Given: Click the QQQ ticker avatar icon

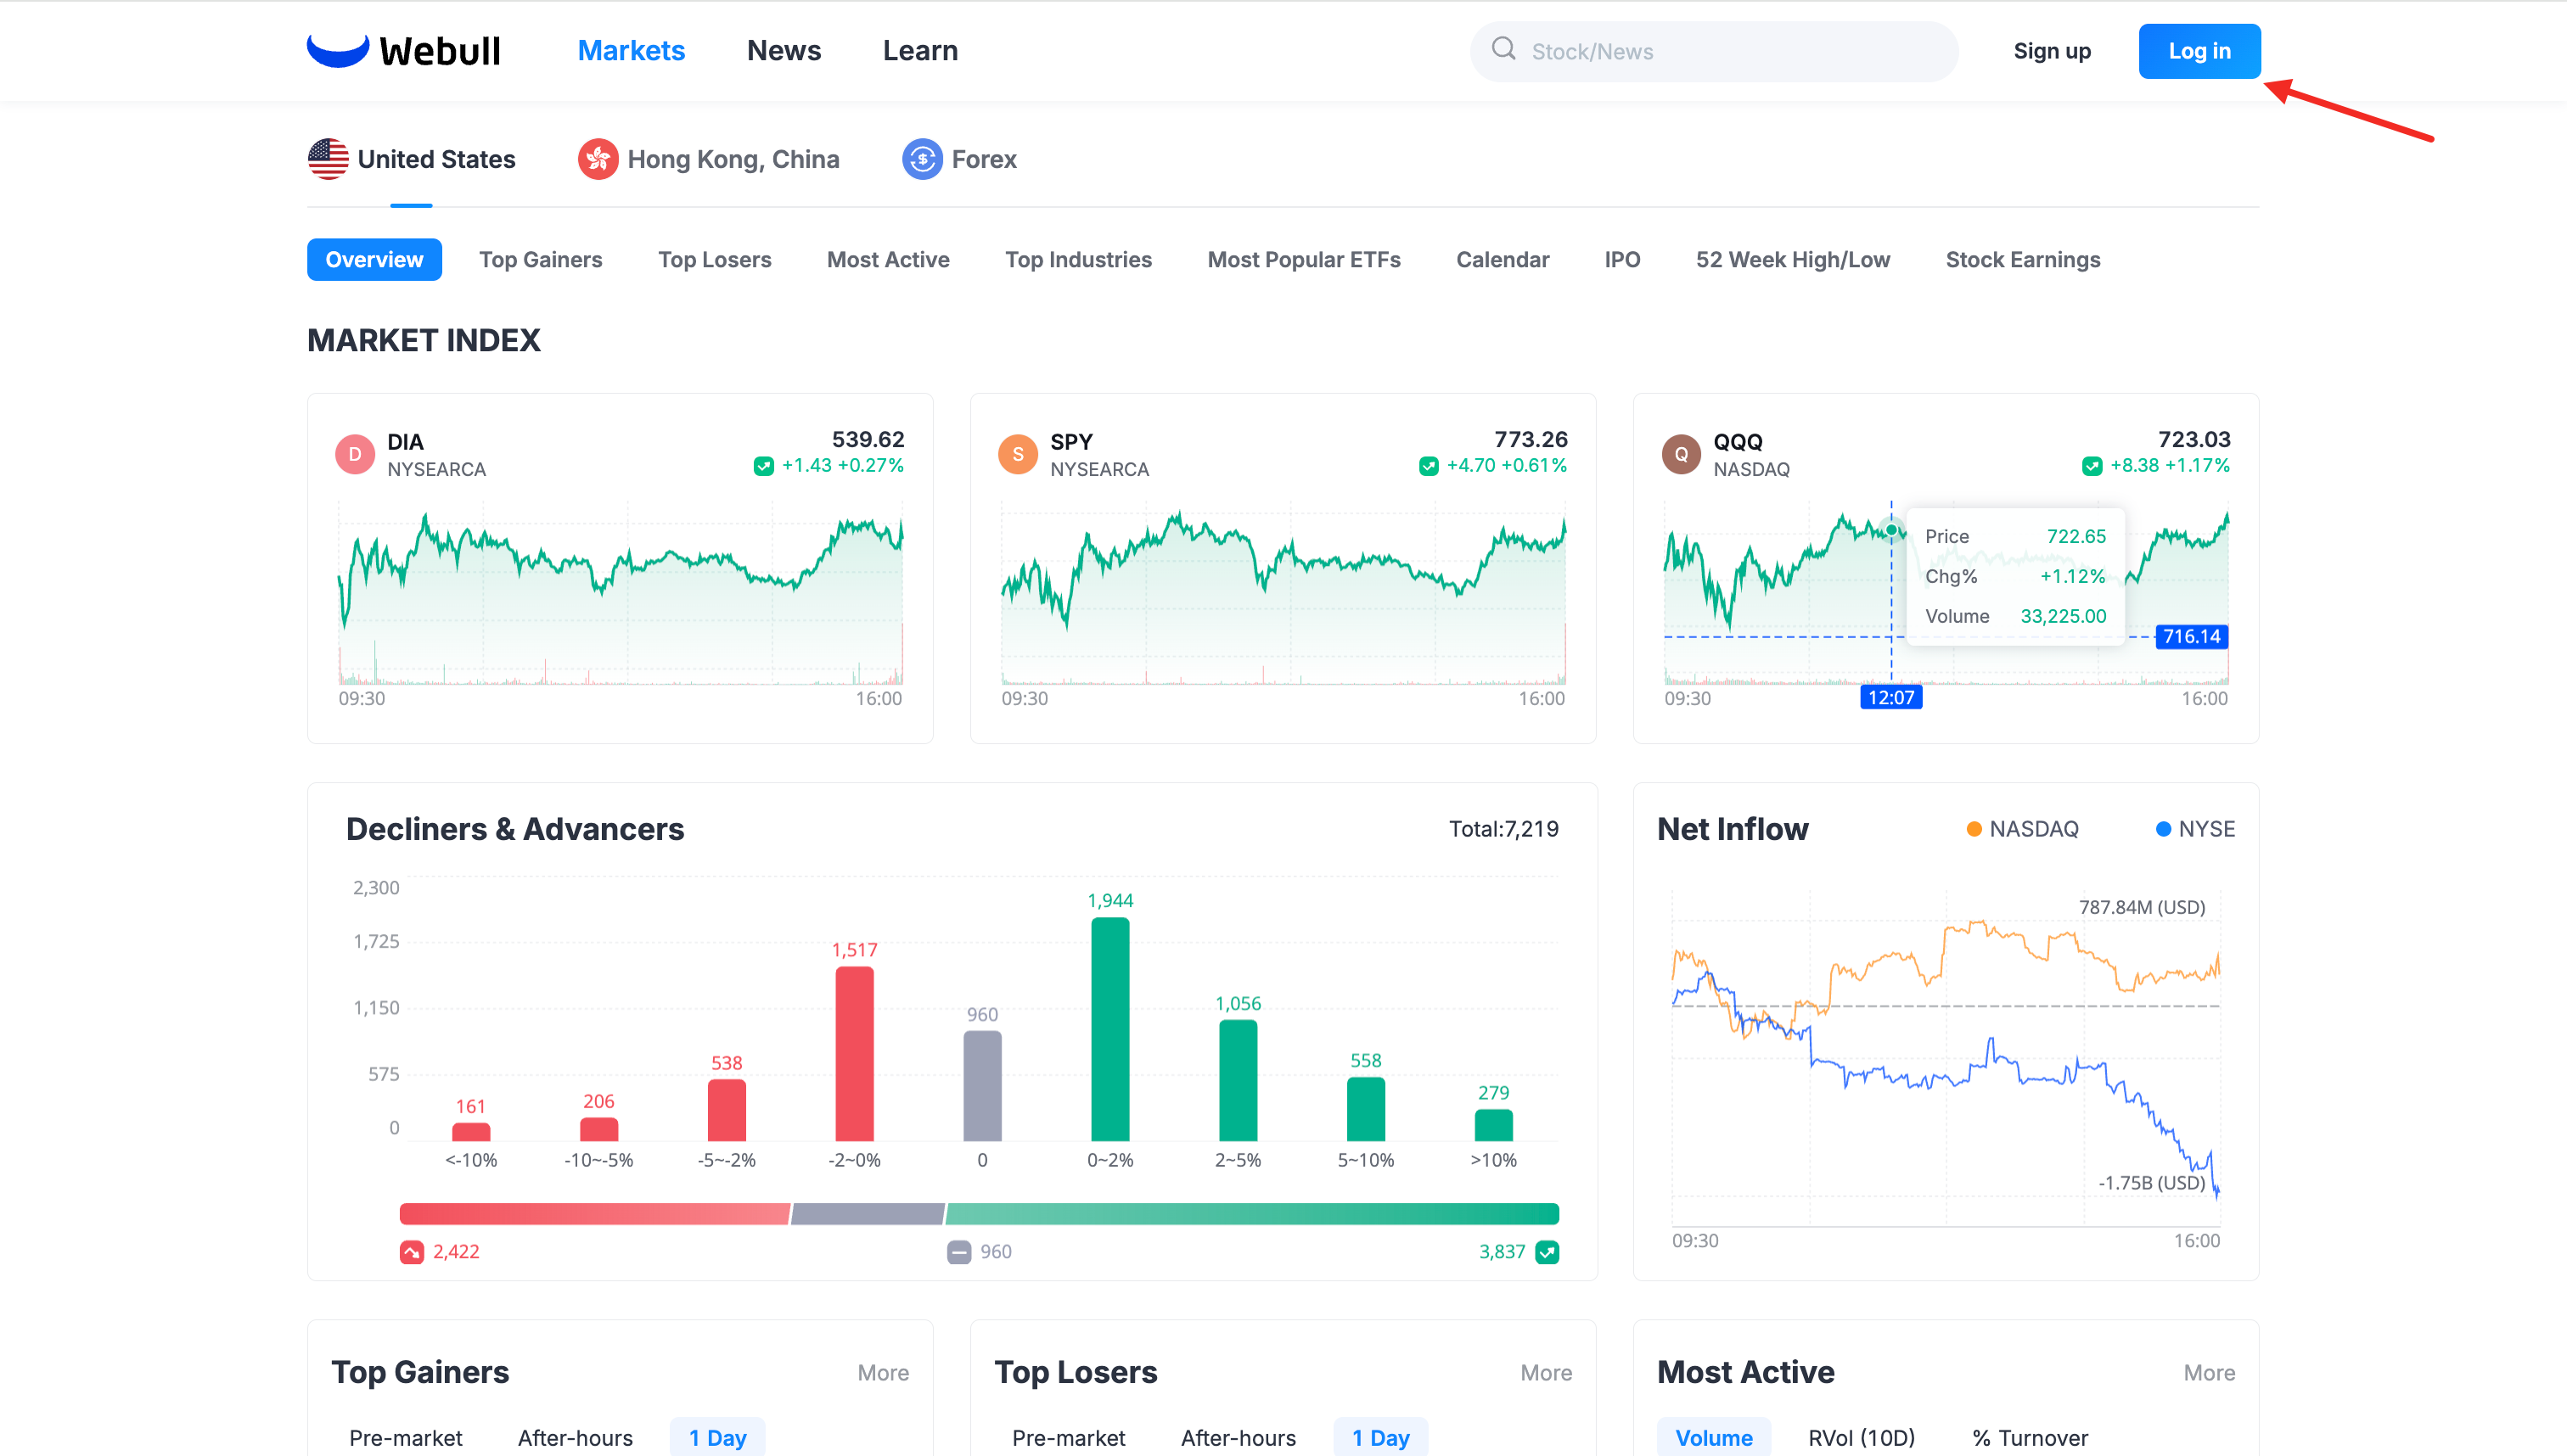Looking at the screenshot, I should coord(1682,454).
